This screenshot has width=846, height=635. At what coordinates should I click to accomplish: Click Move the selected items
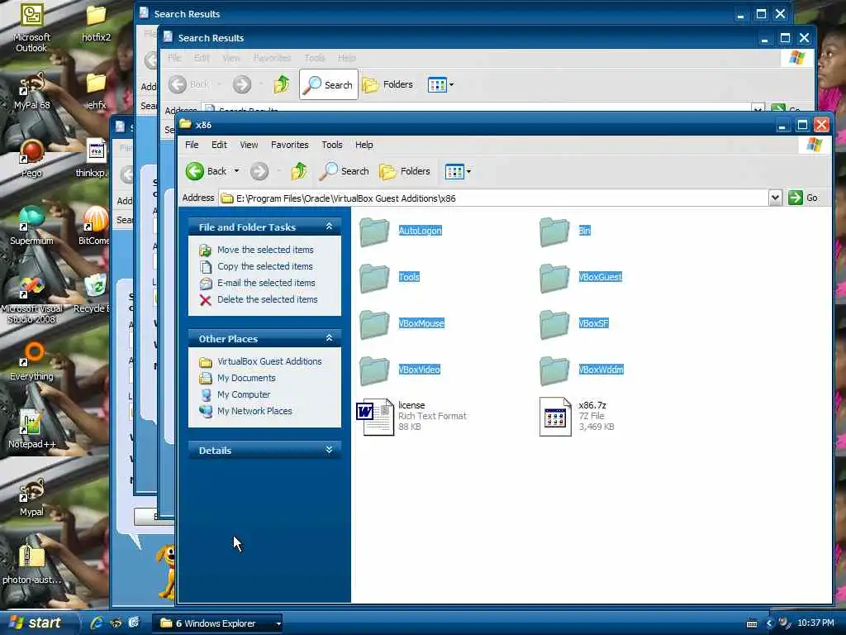(265, 250)
